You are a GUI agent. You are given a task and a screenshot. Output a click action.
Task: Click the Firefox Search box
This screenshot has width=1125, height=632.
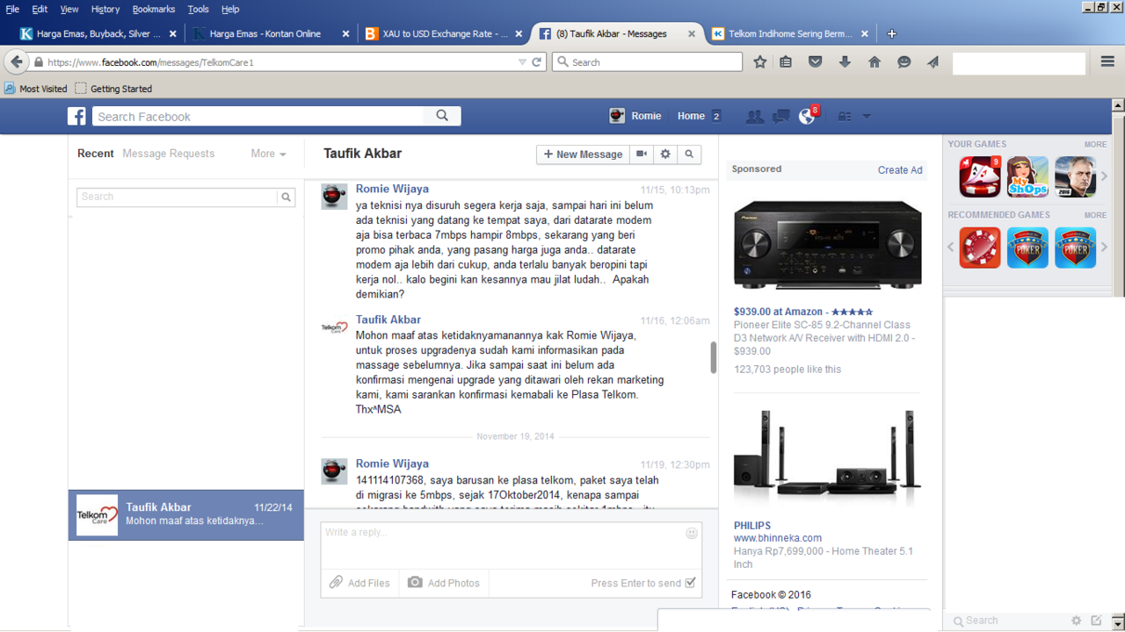pyautogui.click(x=648, y=62)
